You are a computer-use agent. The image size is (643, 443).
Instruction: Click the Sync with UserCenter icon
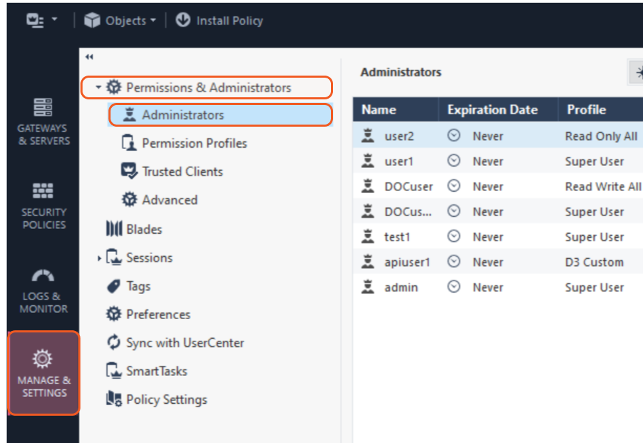(113, 343)
